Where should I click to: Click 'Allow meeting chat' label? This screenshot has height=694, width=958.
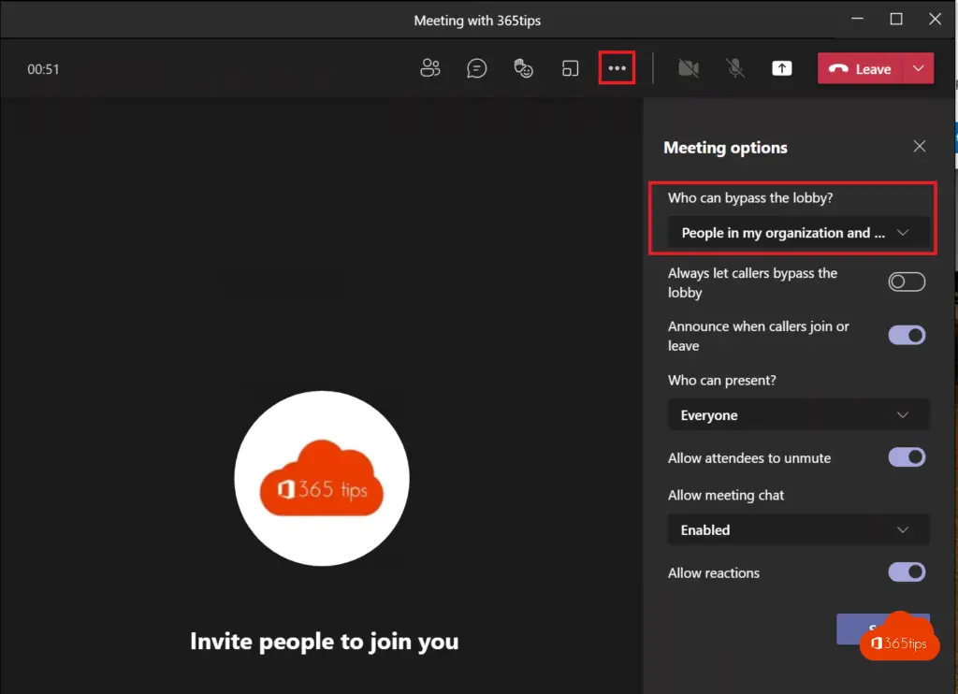[726, 495]
